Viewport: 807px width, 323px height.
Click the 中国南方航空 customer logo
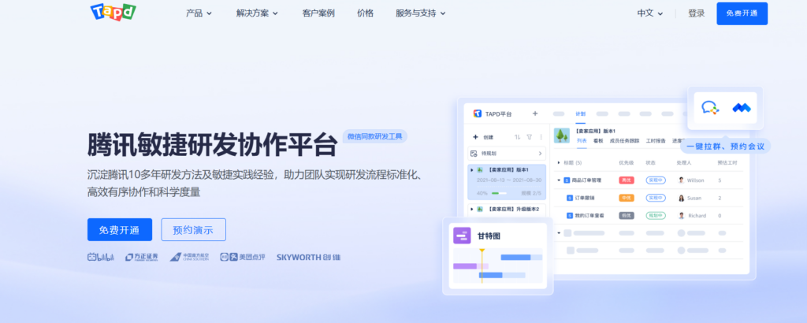point(189,257)
